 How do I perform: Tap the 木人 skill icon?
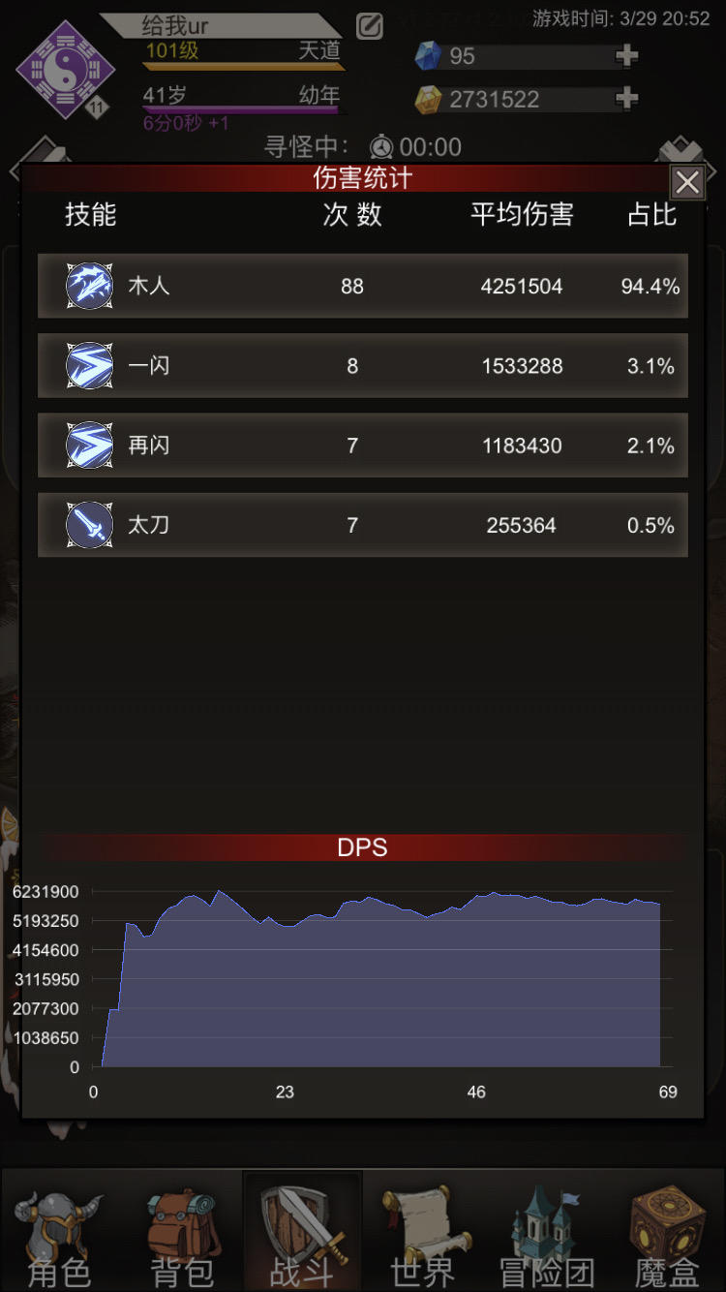(x=89, y=286)
